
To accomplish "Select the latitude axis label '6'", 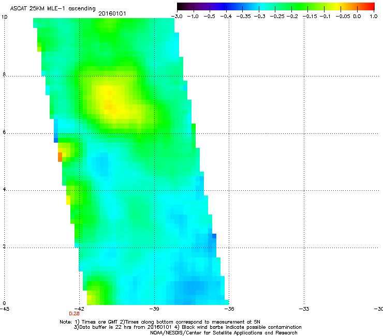I will click(4, 132).
